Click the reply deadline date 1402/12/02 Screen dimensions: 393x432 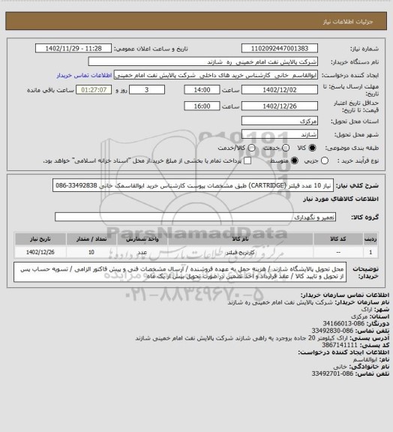click(280, 90)
